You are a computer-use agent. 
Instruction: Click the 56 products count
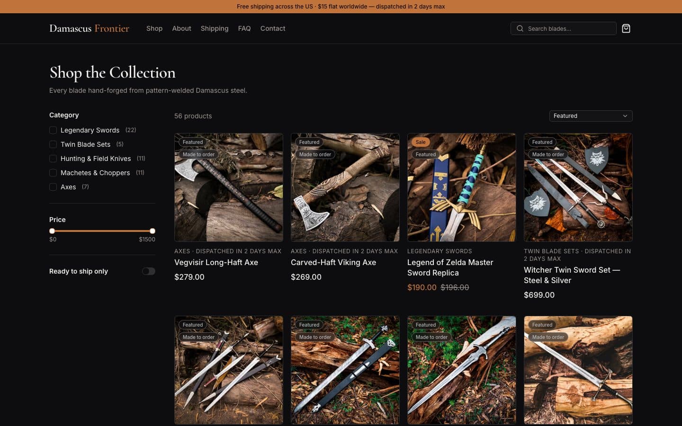click(193, 116)
